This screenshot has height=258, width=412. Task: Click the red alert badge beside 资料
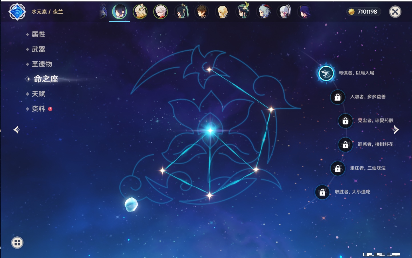click(x=50, y=109)
